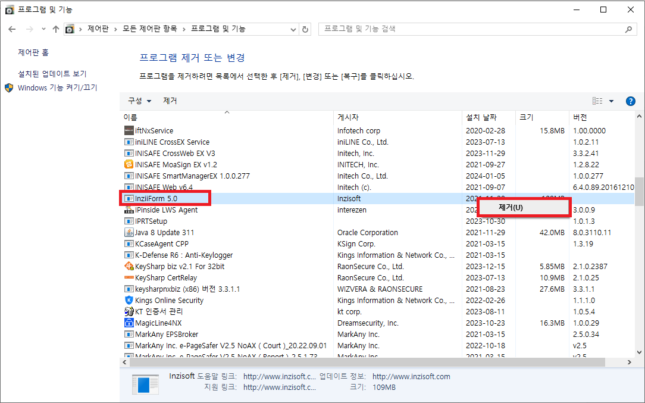
Task: Go back with the left arrow
Action: pyautogui.click(x=12, y=29)
